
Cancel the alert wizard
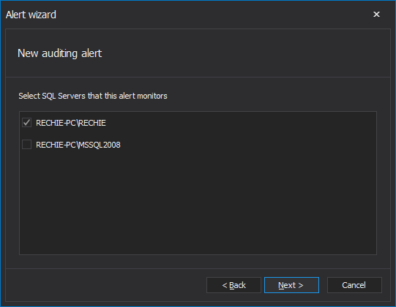click(x=354, y=285)
